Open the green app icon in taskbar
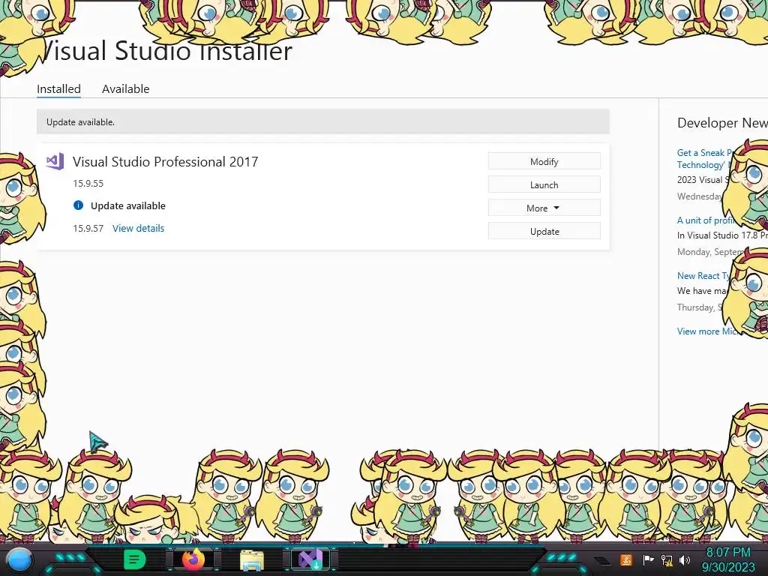Screen dimensions: 768x576 (134, 559)
